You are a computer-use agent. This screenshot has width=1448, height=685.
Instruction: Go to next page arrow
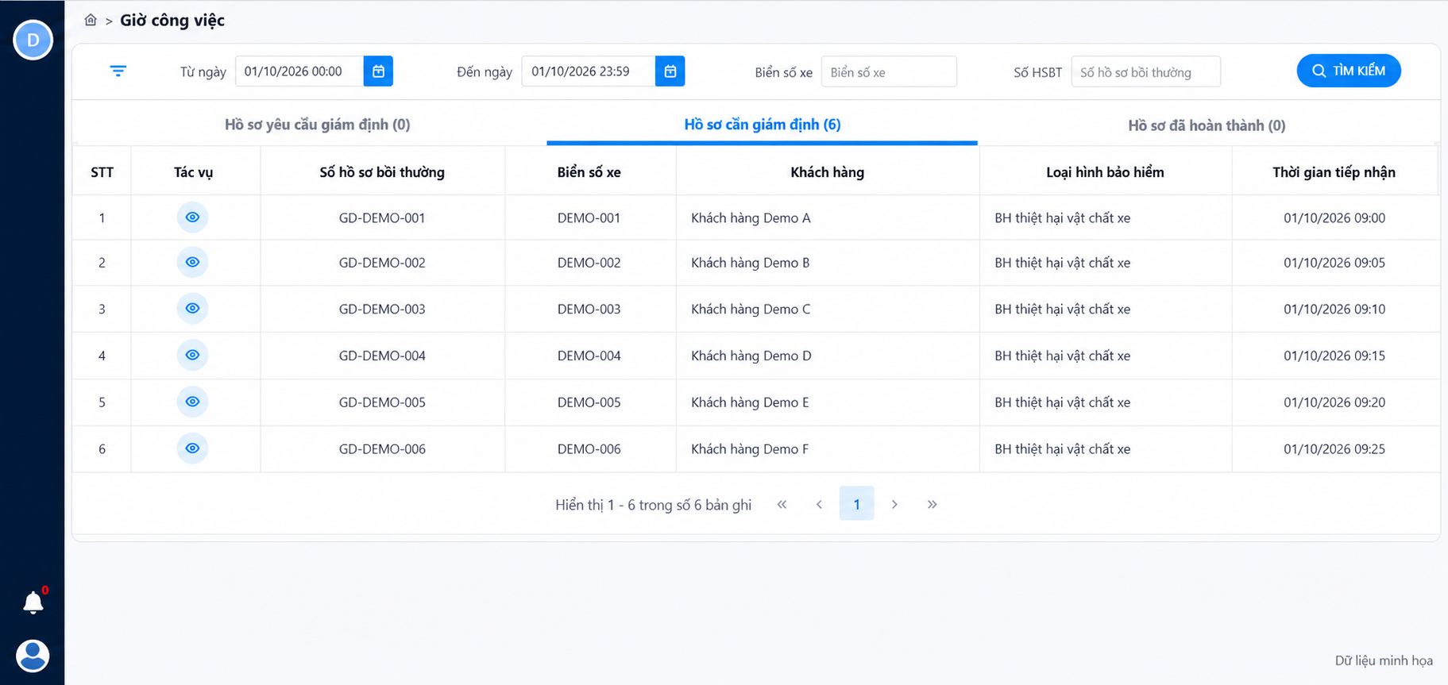pyautogui.click(x=894, y=504)
